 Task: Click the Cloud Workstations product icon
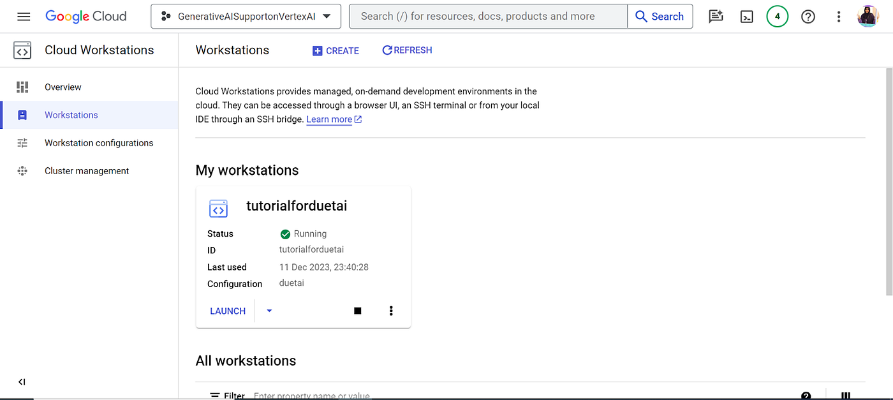pyautogui.click(x=22, y=50)
